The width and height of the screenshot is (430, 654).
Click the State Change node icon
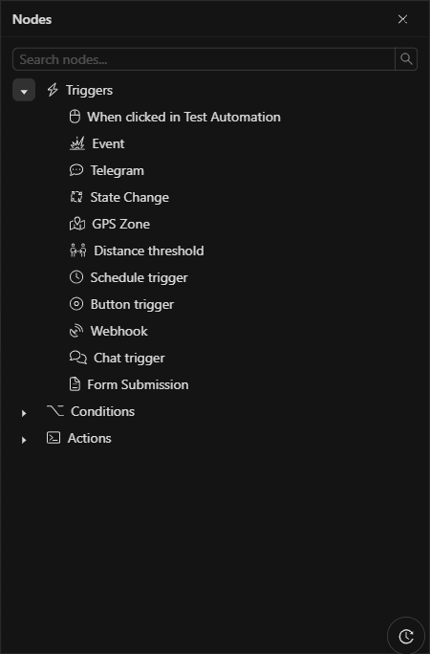(x=76, y=197)
